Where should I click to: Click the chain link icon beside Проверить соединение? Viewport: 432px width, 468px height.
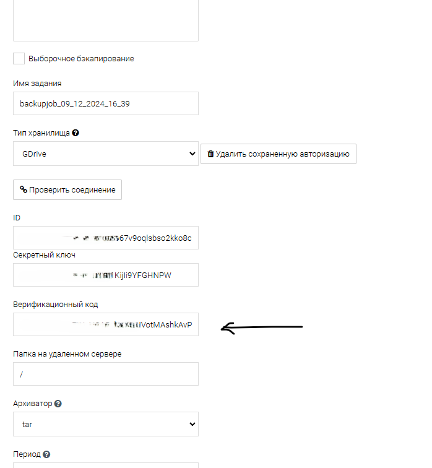tap(24, 190)
